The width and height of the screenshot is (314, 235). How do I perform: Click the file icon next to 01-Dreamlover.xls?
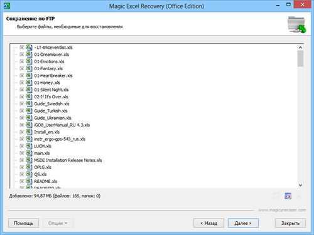point(29,55)
